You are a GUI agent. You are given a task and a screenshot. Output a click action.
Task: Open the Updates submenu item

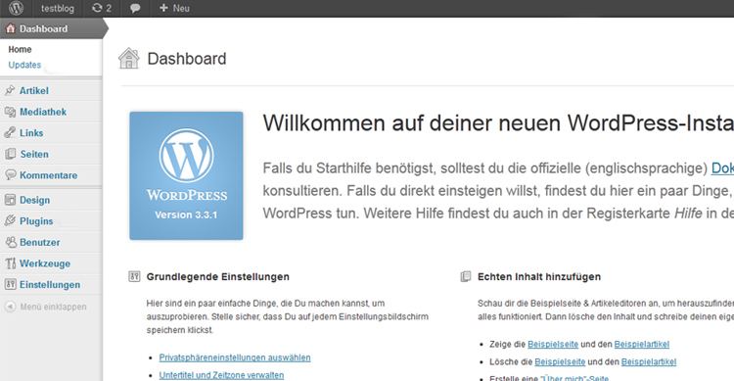tap(24, 65)
